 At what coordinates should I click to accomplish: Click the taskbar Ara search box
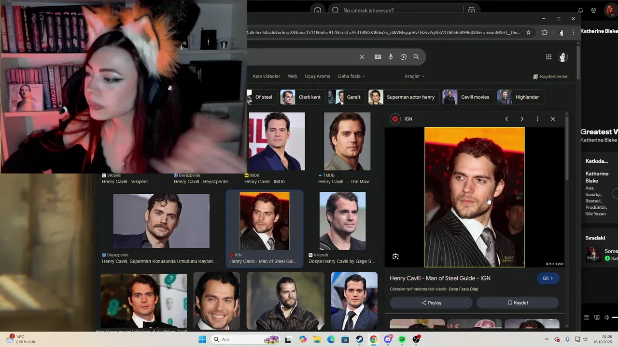pos(246,339)
